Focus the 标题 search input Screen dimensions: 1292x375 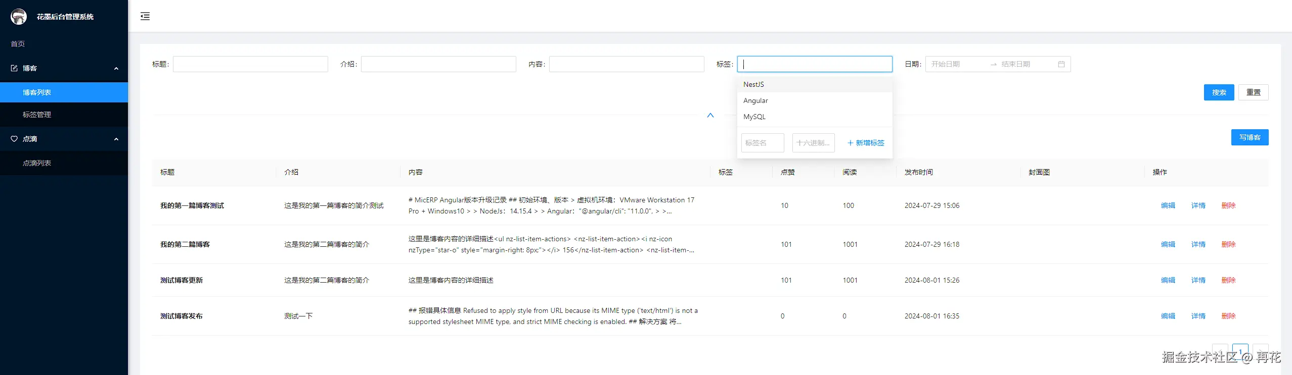tap(250, 64)
